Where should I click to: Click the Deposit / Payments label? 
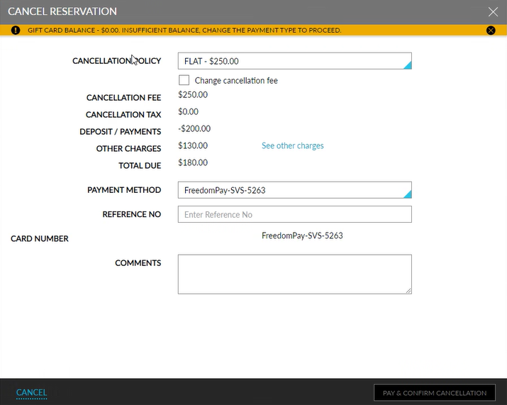[x=121, y=132]
